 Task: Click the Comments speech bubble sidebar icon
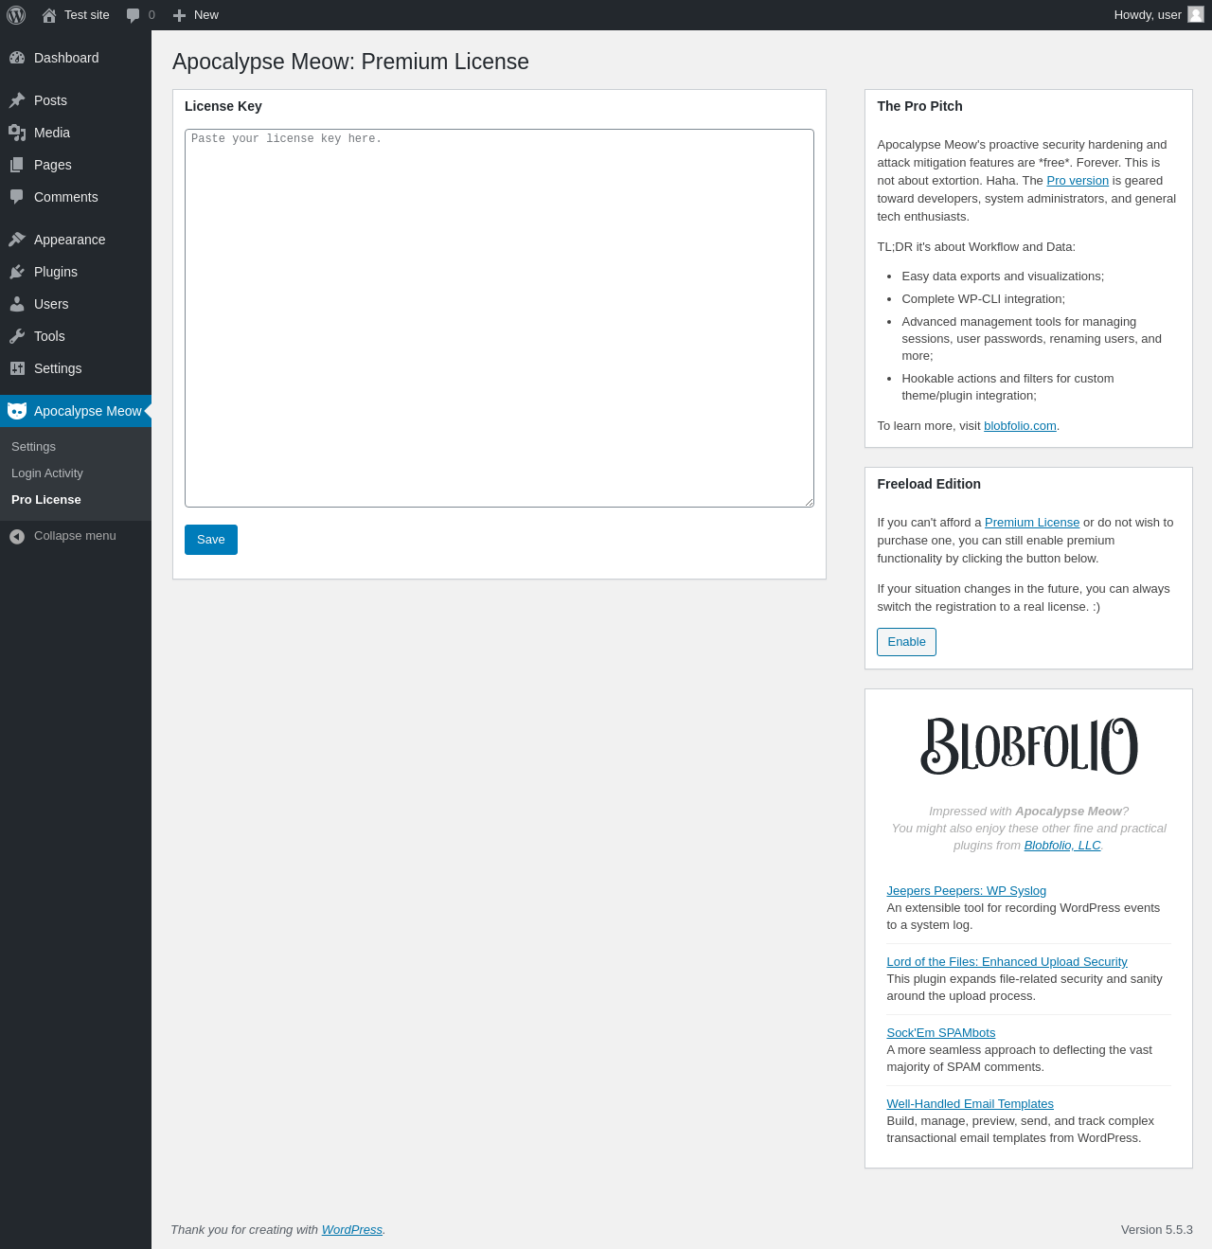point(17,197)
